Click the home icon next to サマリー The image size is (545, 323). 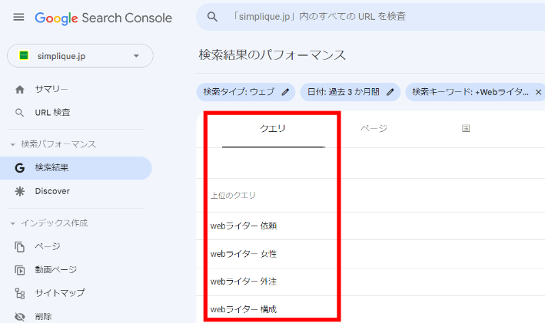tap(20, 90)
